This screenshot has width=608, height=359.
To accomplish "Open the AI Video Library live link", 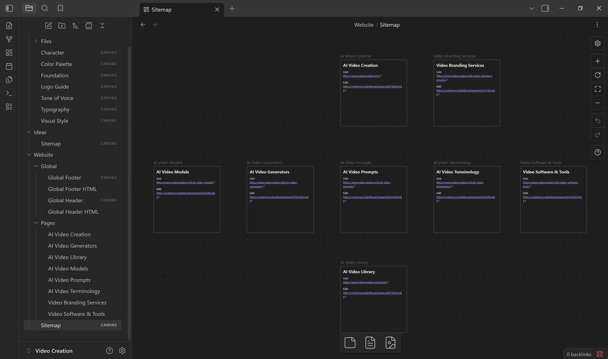I will click(365, 282).
